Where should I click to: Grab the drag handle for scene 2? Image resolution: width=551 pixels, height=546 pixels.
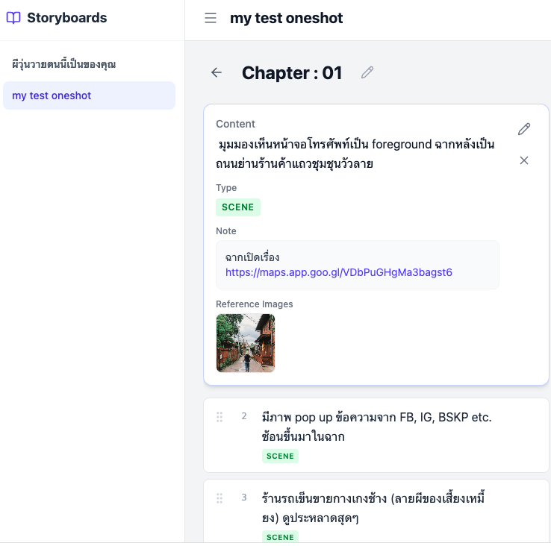tap(220, 417)
